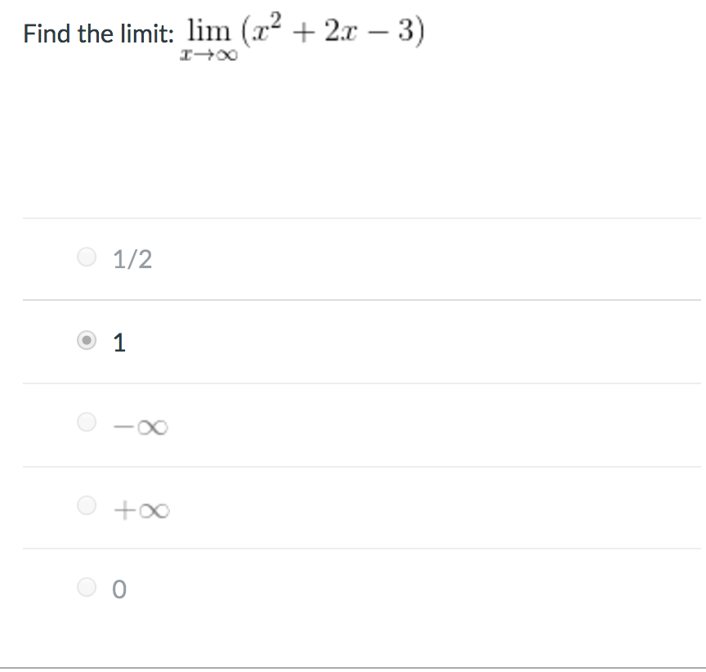Select the answer option 0
Image resolution: width=706 pixels, height=672 pixels.
pyautogui.click(x=118, y=589)
